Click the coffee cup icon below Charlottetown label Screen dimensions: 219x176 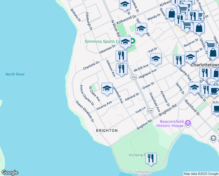(x=214, y=90)
